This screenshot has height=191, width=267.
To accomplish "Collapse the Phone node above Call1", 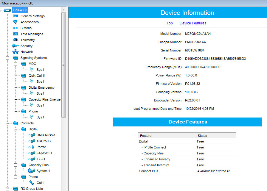I will coord(15,177).
